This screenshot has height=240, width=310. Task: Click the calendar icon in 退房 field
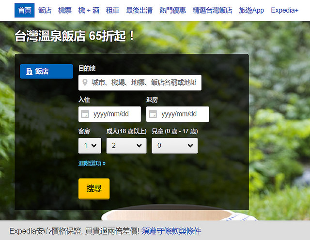153,114
